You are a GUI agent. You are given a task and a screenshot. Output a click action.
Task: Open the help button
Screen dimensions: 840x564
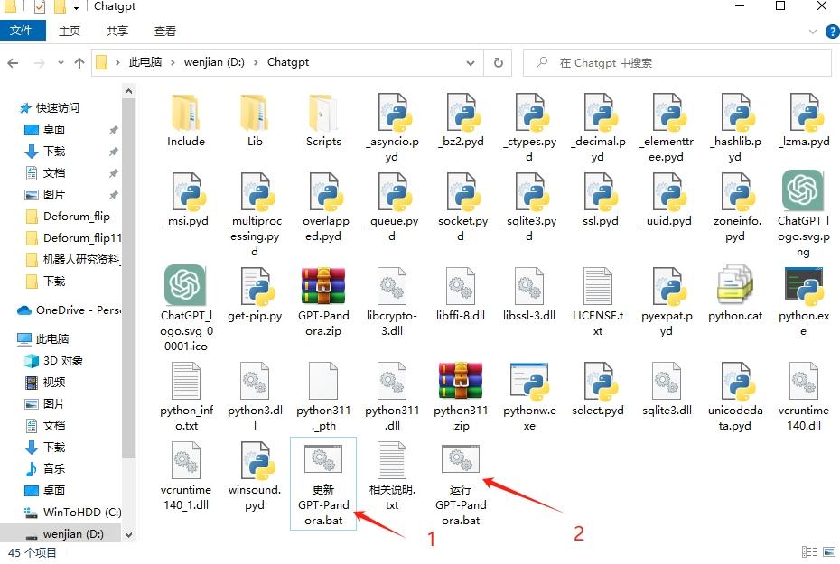point(833,32)
